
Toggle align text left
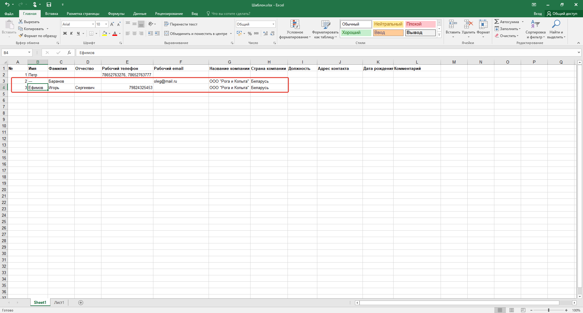128,33
